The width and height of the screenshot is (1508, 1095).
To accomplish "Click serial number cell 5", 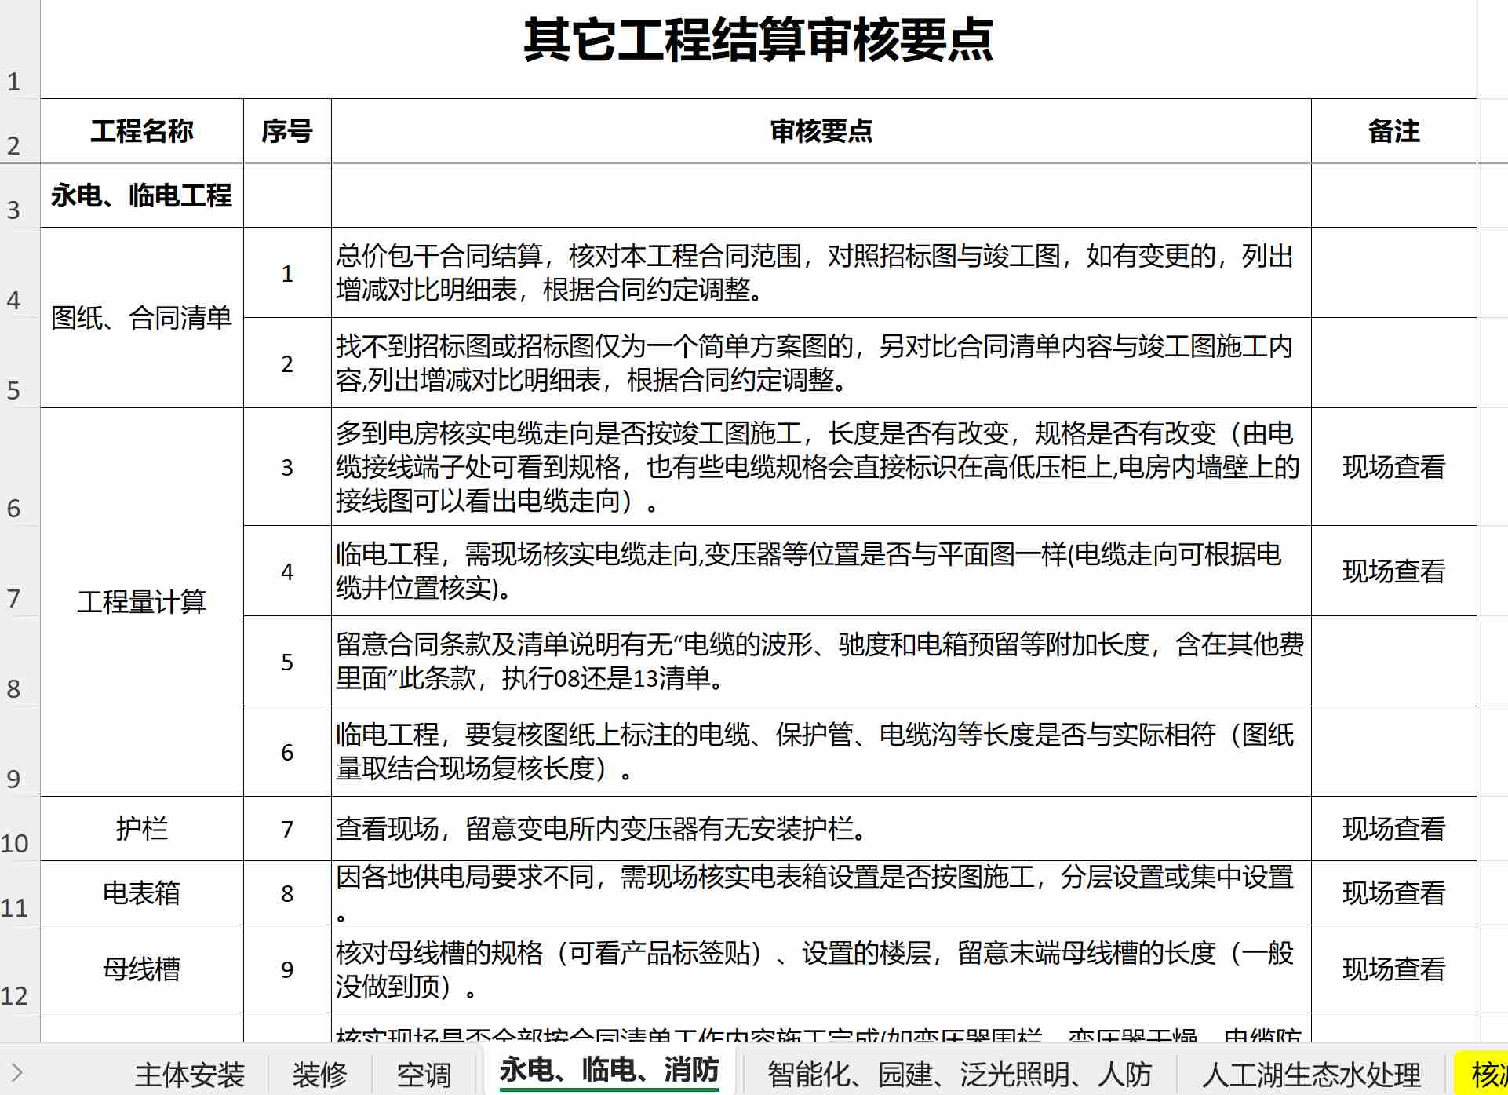I will click(x=287, y=662).
